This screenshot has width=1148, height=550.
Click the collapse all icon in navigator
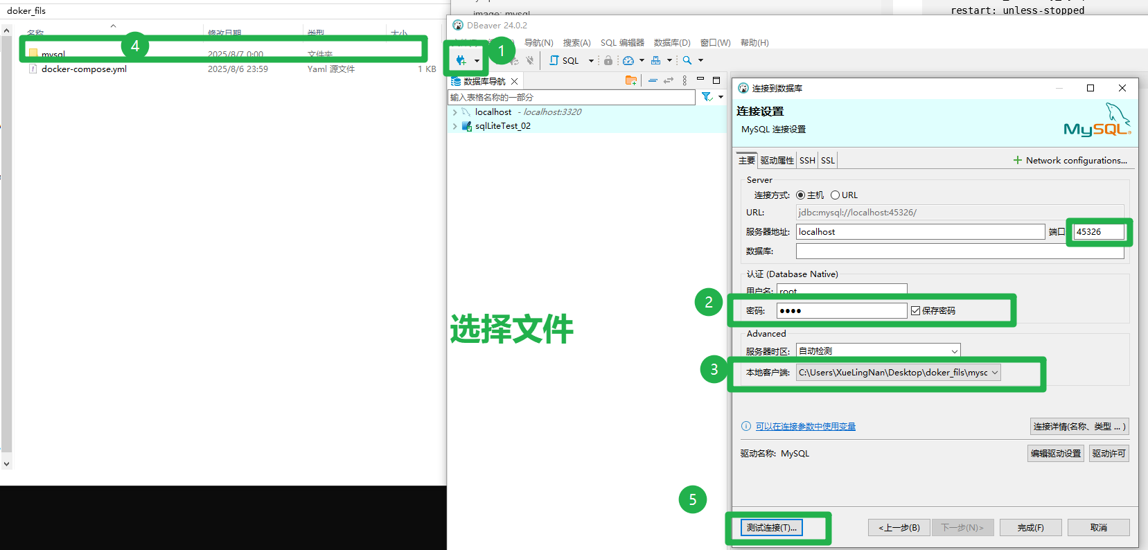[653, 80]
